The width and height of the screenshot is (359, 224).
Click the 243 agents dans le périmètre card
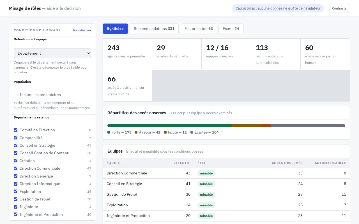(x=128, y=54)
